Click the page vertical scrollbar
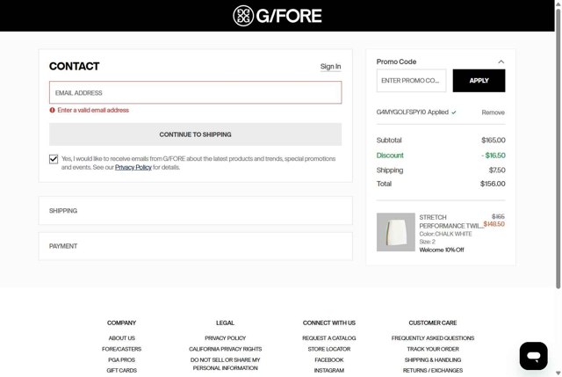Screen dimensions: 562x377 tap(558, 149)
